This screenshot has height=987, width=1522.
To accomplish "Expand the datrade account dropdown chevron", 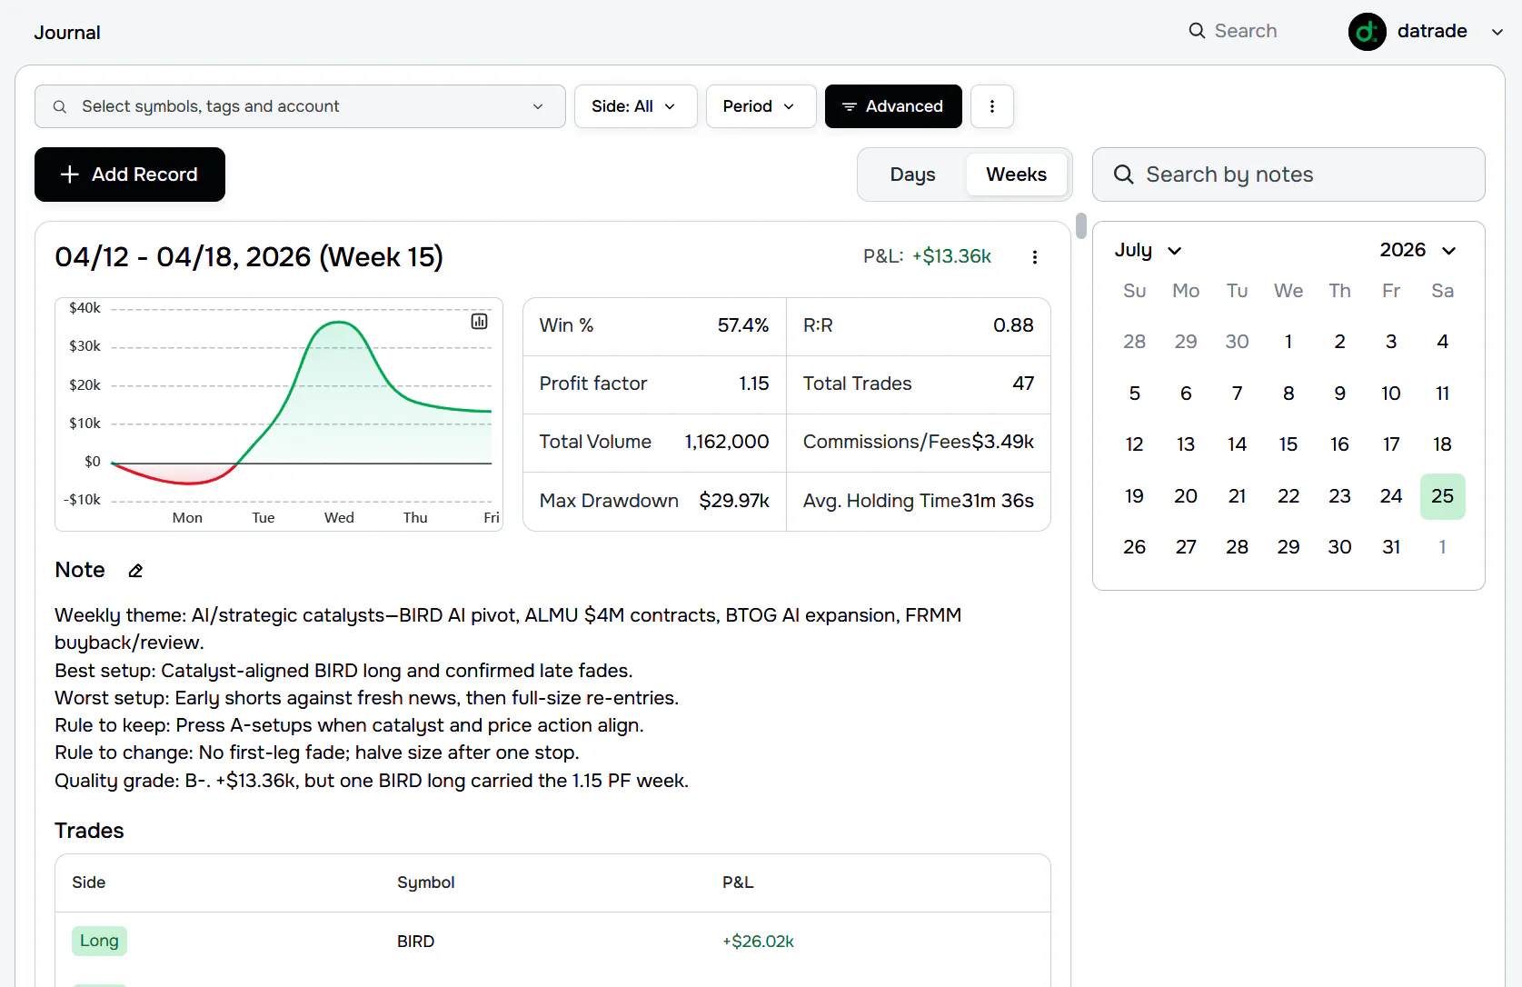I will 1497,32.
